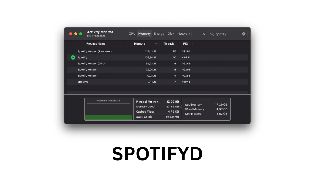Click the 65,2 MB memory value
This screenshot has width=315, height=176.
tap(151, 63)
